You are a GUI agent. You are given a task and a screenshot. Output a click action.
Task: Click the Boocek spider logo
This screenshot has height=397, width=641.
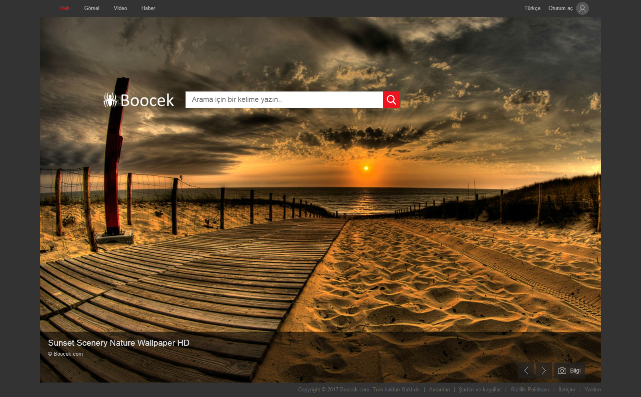coord(139,100)
